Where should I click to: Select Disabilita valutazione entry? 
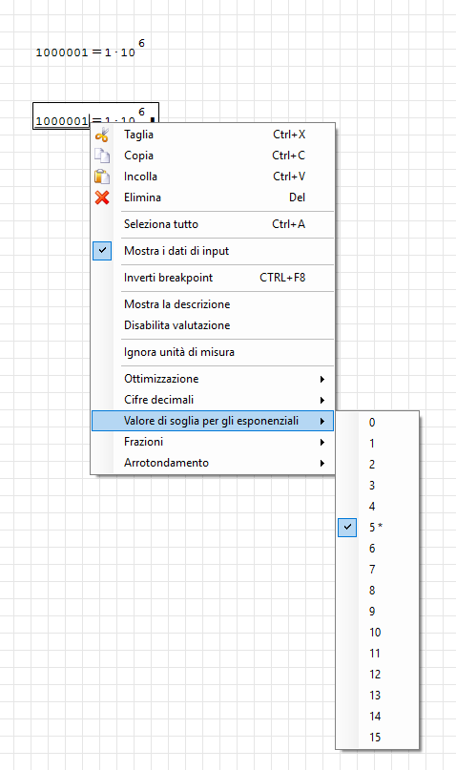(x=213, y=325)
